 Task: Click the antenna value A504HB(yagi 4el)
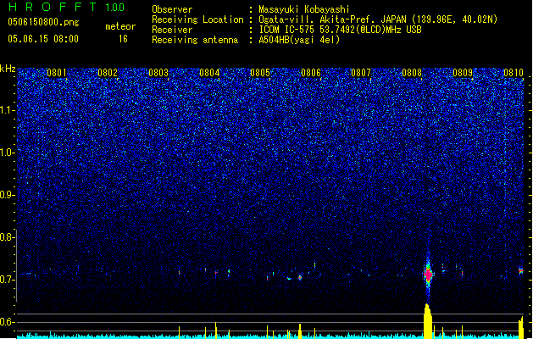tap(299, 40)
